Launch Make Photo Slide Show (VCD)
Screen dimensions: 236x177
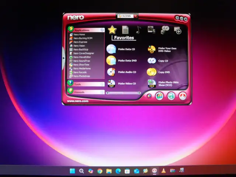[163, 84]
